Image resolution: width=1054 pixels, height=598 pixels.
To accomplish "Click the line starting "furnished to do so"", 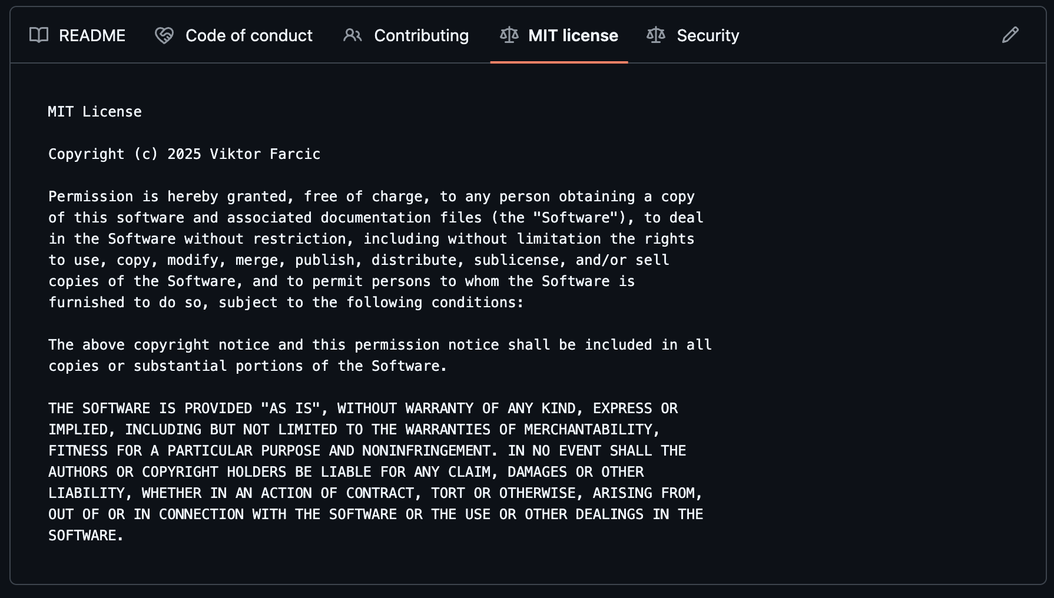I will pyautogui.click(x=286, y=303).
